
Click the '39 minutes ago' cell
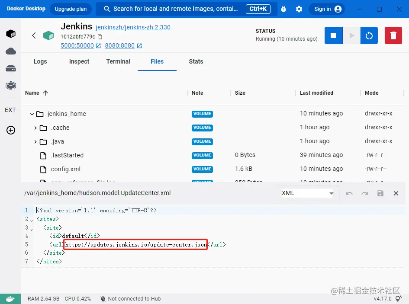(x=321, y=155)
